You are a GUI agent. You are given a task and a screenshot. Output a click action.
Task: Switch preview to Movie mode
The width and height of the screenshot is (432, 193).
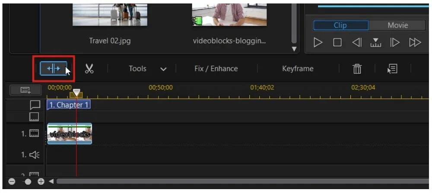[397, 25]
